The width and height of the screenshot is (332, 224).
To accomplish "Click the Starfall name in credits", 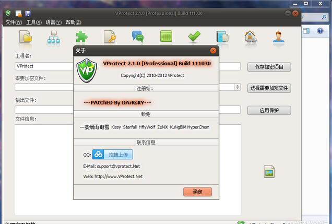I will tap(130, 127).
